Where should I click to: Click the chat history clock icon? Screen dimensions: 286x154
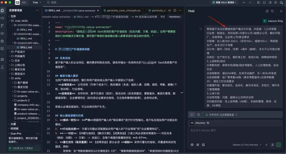(x=272, y=11)
